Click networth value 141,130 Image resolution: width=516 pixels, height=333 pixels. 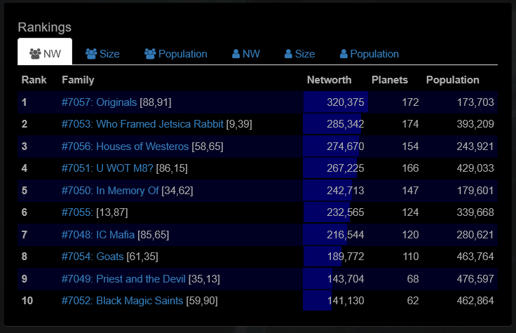tap(346, 301)
